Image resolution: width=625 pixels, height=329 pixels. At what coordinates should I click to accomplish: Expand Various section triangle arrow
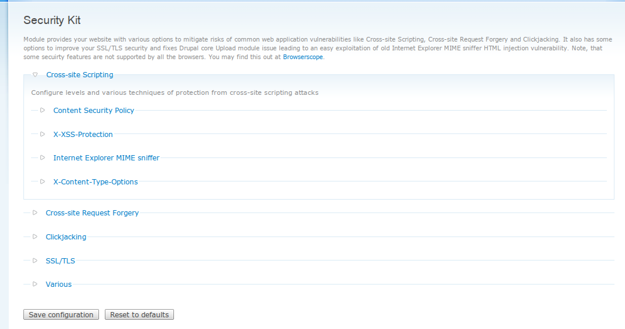[x=35, y=284]
